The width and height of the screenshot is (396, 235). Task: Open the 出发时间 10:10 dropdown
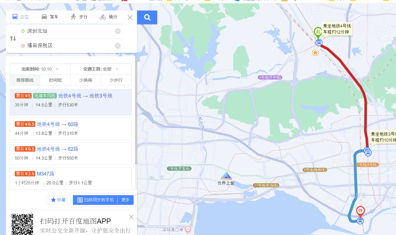point(40,69)
